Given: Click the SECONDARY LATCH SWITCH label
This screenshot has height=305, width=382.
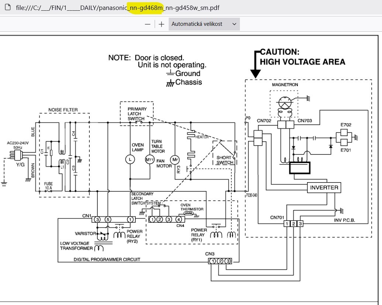Looking at the screenshot, I should point(142,198).
